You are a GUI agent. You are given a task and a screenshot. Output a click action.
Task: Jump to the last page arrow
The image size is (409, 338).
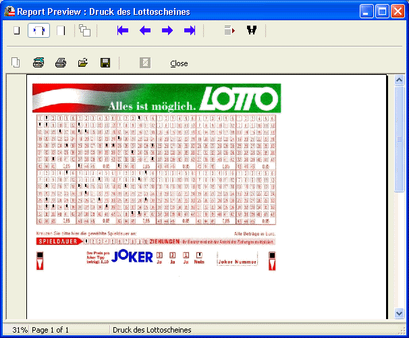[190, 30]
